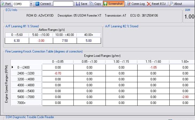Screen dimensions: 195x120
Task: Click the -1.05 knock correction cell
Action: coord(153,67)
